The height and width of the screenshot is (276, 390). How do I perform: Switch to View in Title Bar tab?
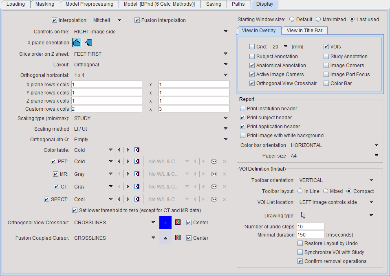coord(304,30)
